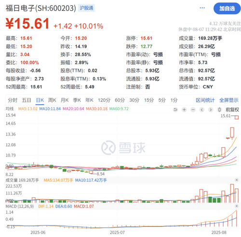
Task: Close the volume indicator panel
Action: coord(237,180)
